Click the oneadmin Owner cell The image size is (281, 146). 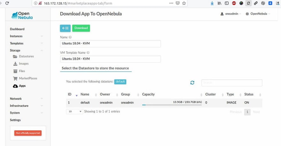coord(106,103)
